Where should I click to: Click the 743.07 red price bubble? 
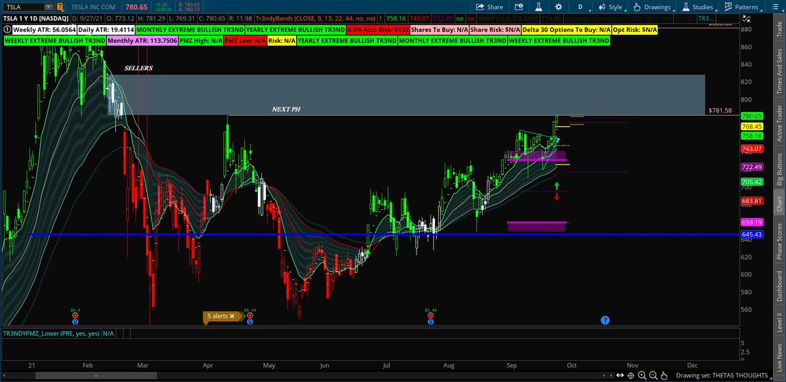pos(751,149)
